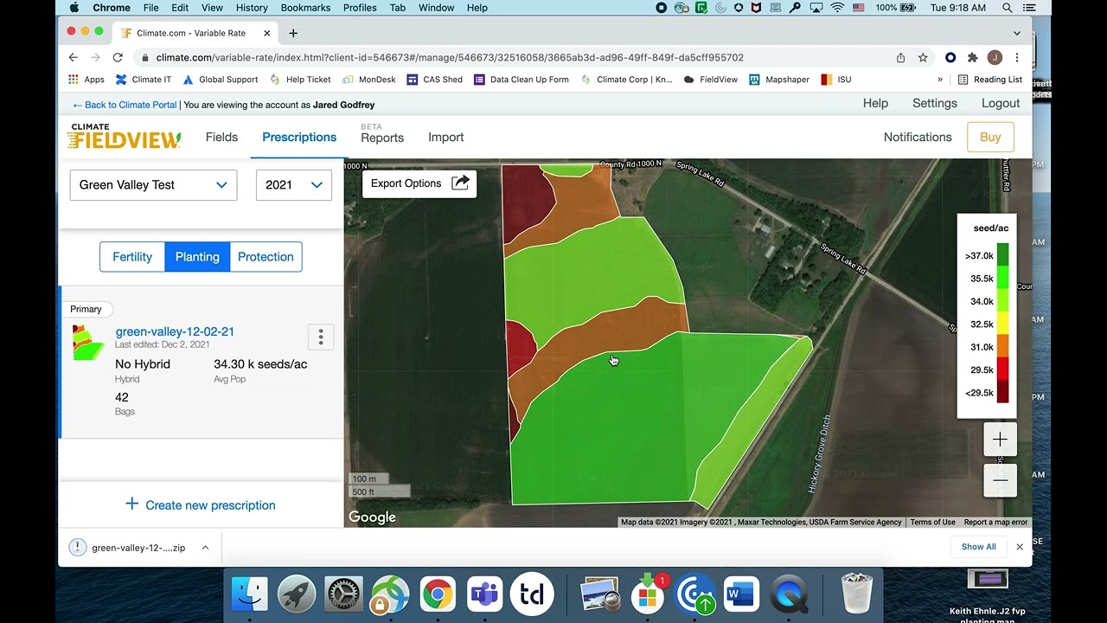Open Notifications

(918, 138)
